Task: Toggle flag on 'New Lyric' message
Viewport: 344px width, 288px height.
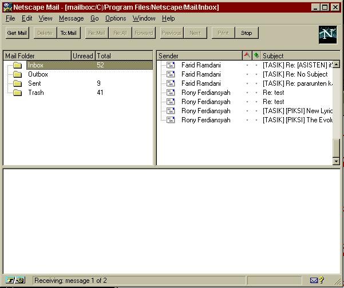Action: (x=247, y=111)
